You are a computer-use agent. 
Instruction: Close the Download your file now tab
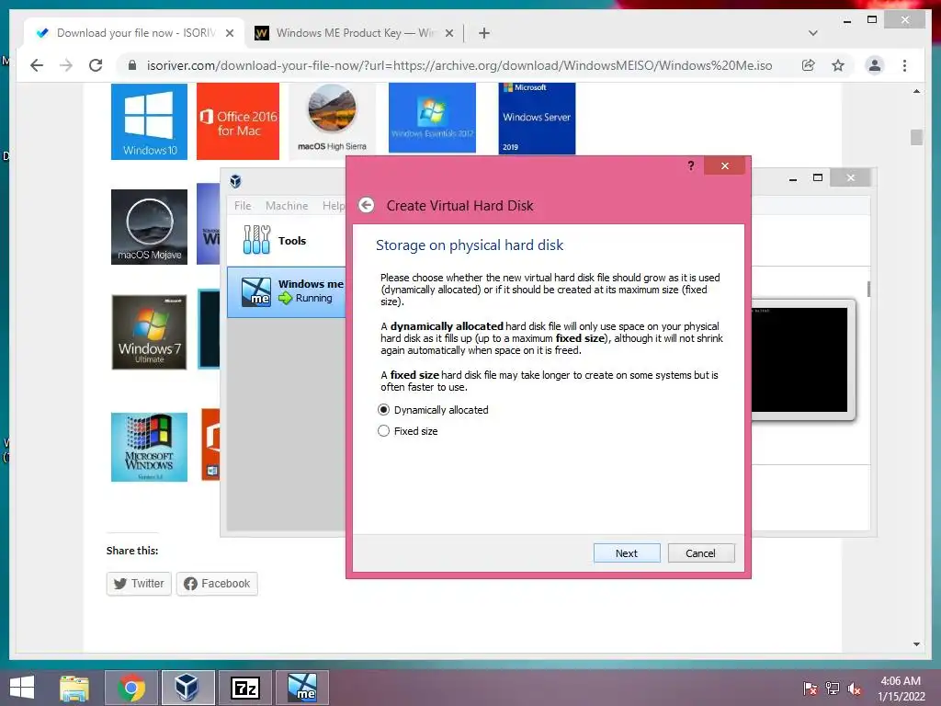[x=229, y=33]
